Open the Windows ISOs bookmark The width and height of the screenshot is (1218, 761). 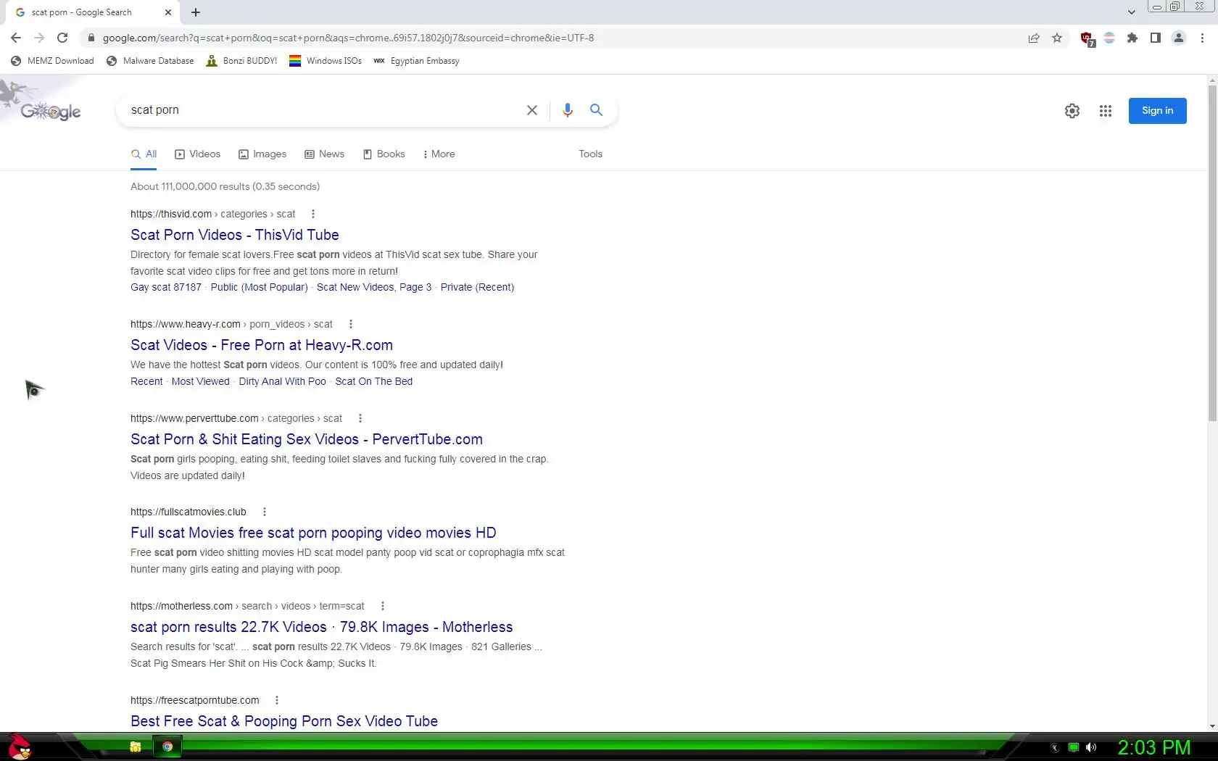point(326,61)
